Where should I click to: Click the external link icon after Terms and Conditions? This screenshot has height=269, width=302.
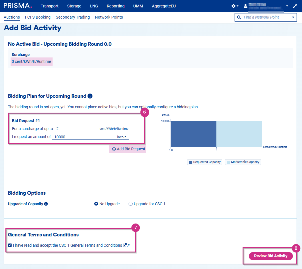click(x=125, y=245)
